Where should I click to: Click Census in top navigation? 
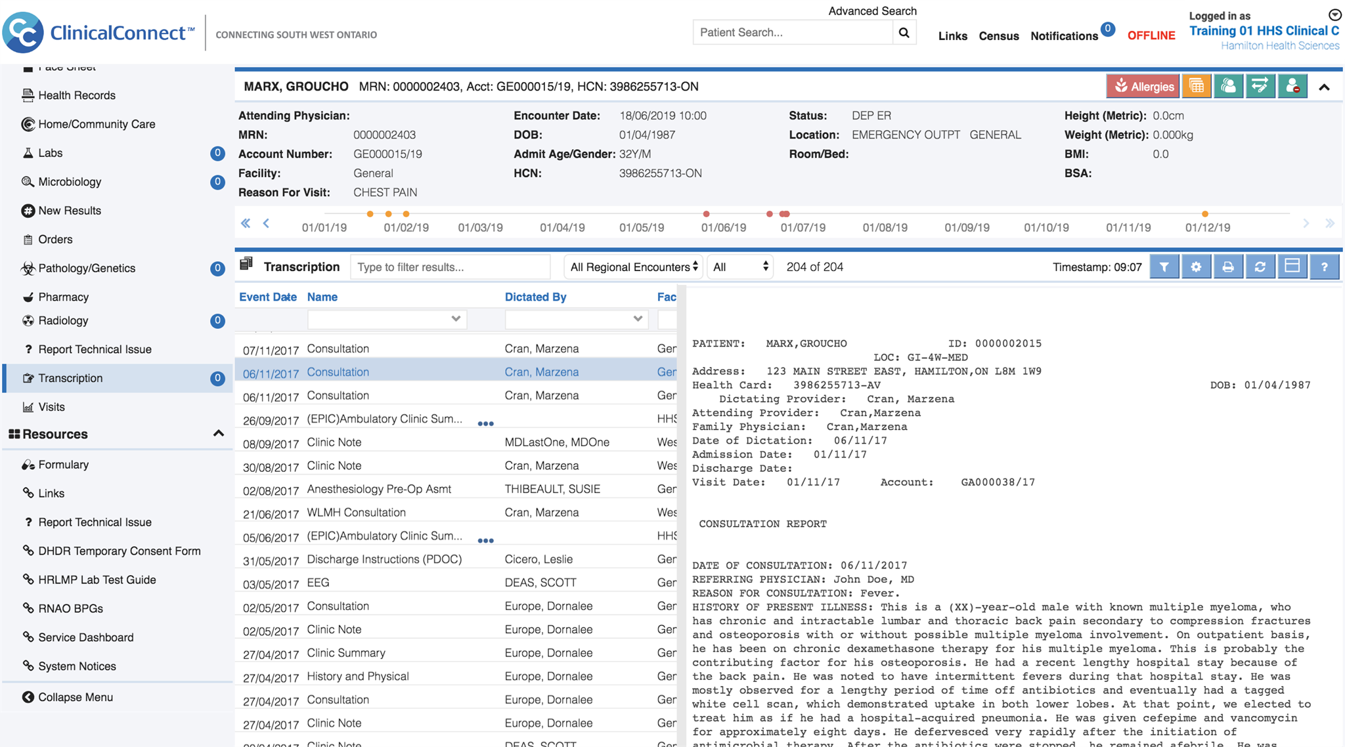click(999, 36)
